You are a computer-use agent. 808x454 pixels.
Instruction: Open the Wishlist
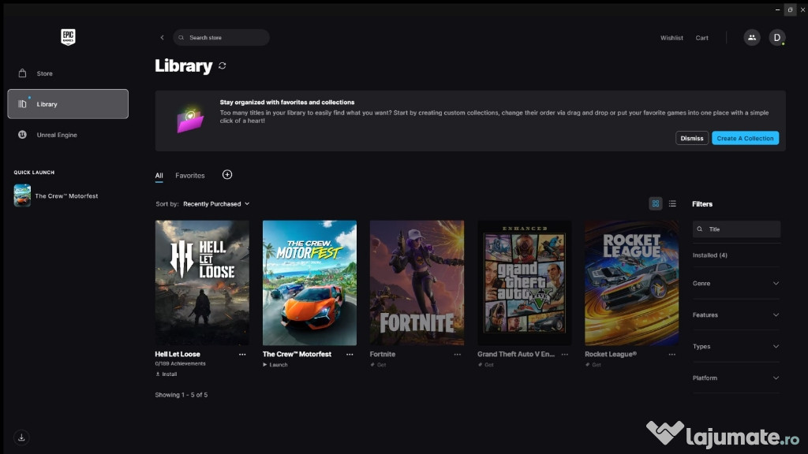671,38
